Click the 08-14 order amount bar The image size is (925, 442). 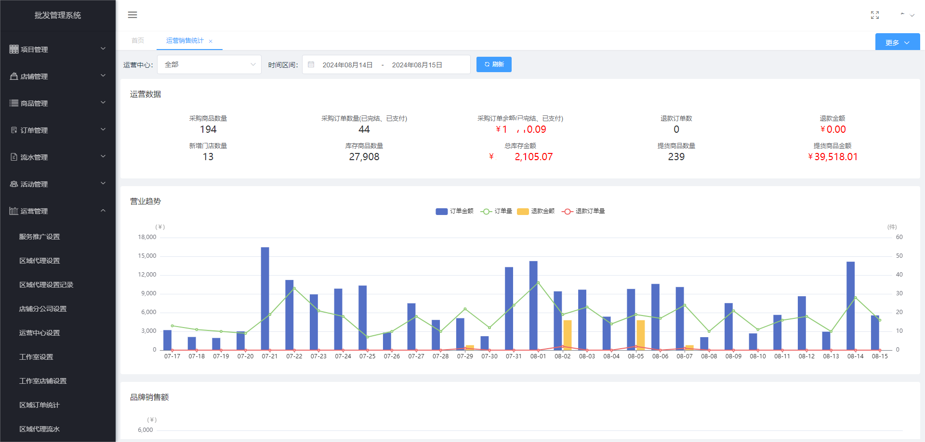(851, 305)
